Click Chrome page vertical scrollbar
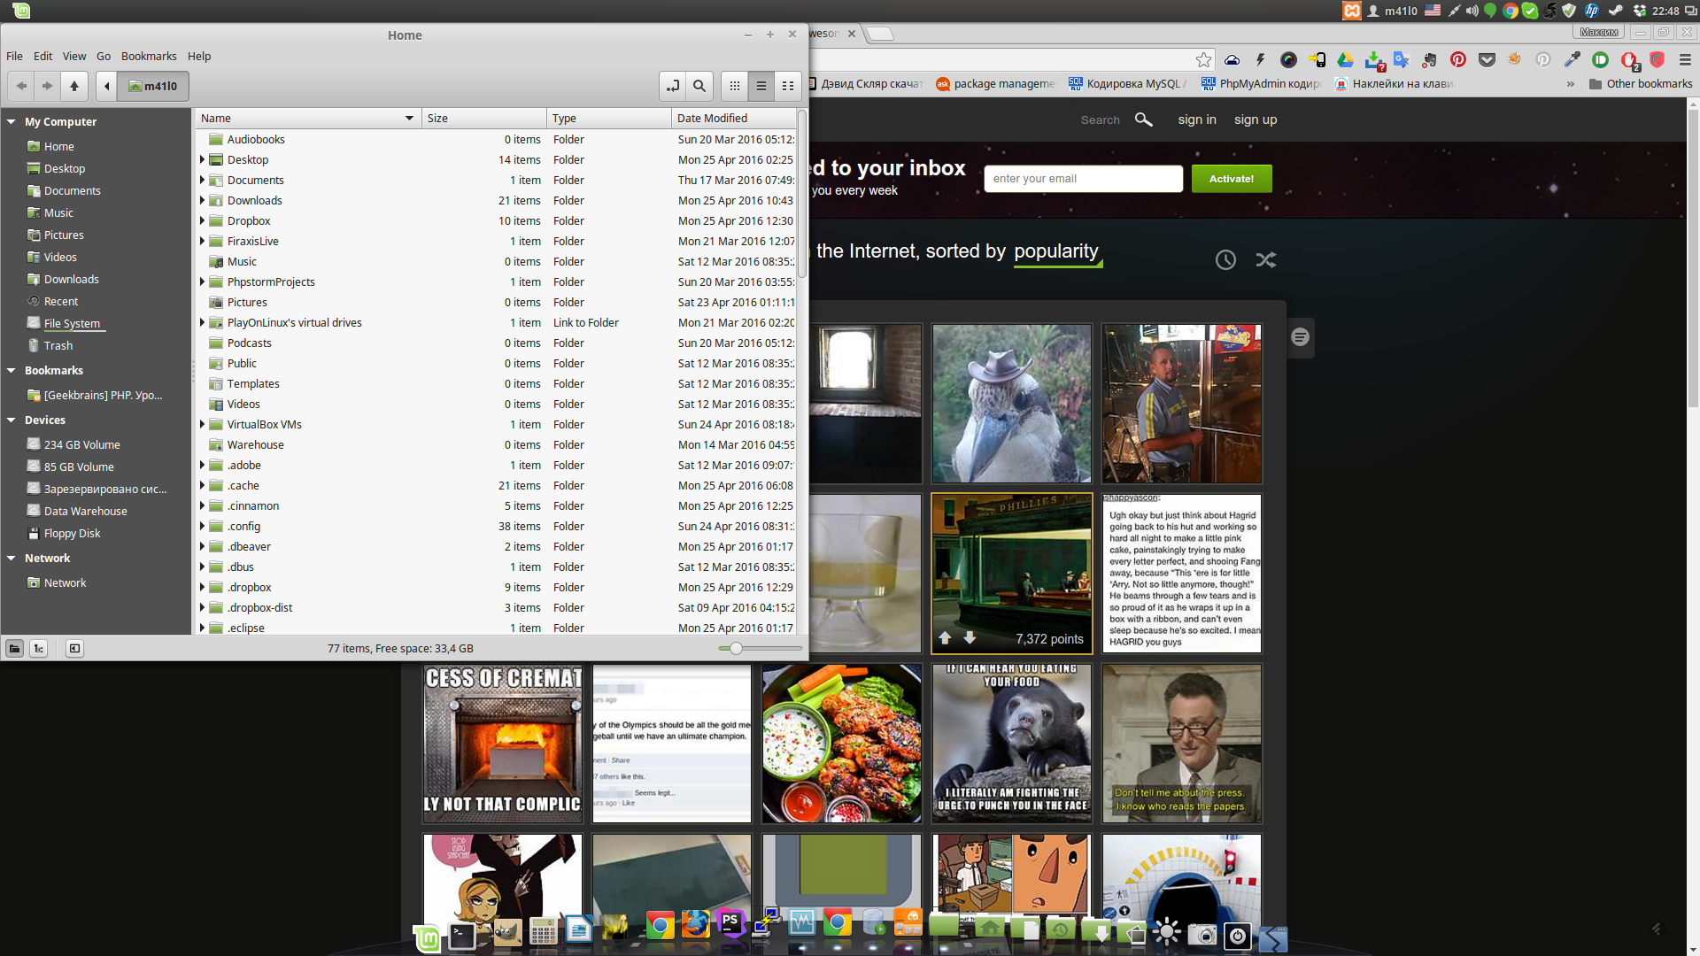Viewport: 1700px width, 956px height. click(x=1693, y=257)
